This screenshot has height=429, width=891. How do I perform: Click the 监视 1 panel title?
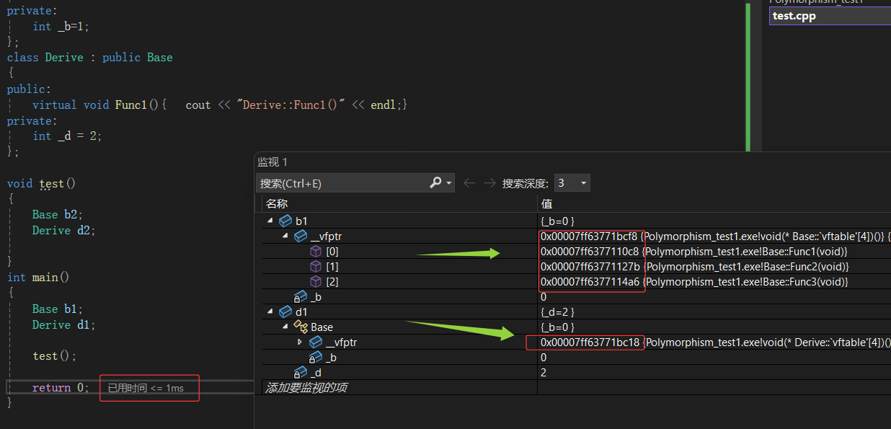272,162
